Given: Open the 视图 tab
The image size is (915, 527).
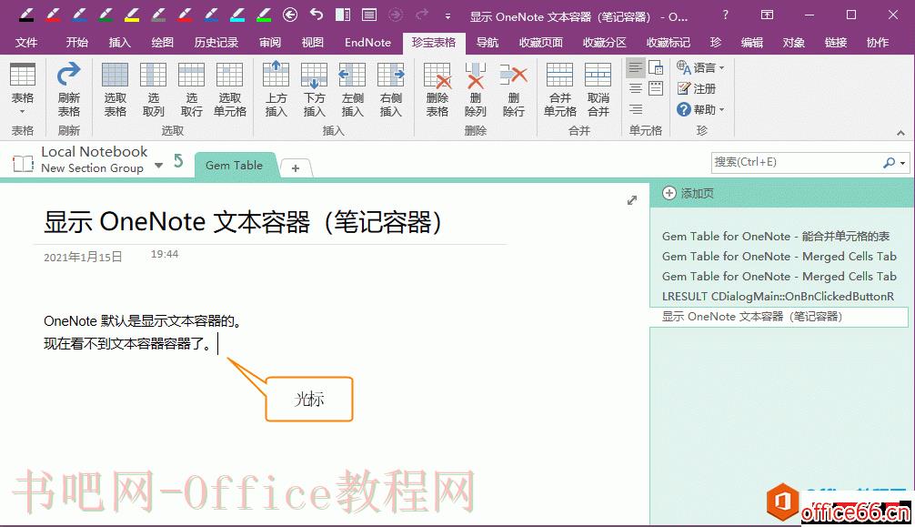Looking at the screenshot, I should 312,42.
